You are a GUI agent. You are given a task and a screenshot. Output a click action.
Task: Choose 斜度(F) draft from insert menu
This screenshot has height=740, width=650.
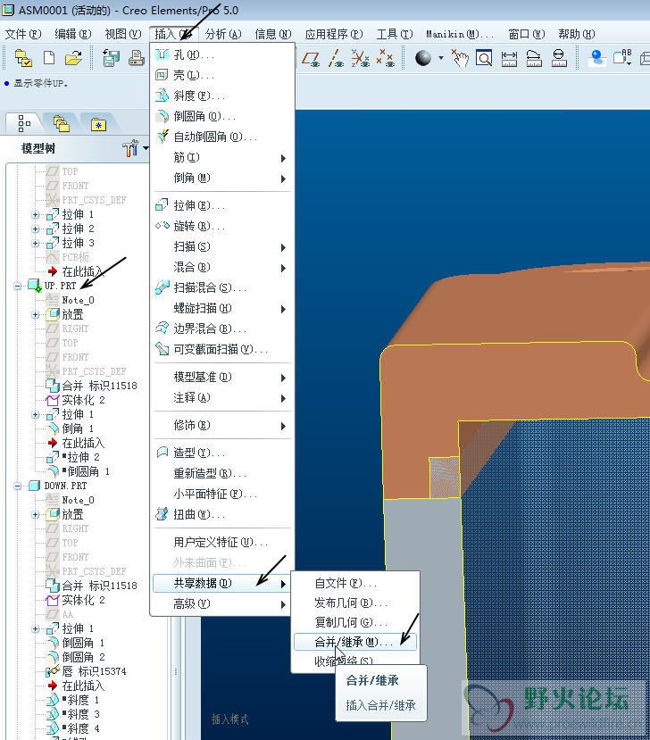coord(222,96)
